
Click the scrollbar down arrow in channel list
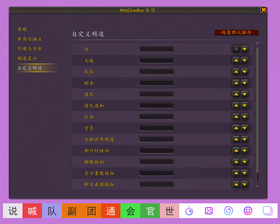coord(258,187)
